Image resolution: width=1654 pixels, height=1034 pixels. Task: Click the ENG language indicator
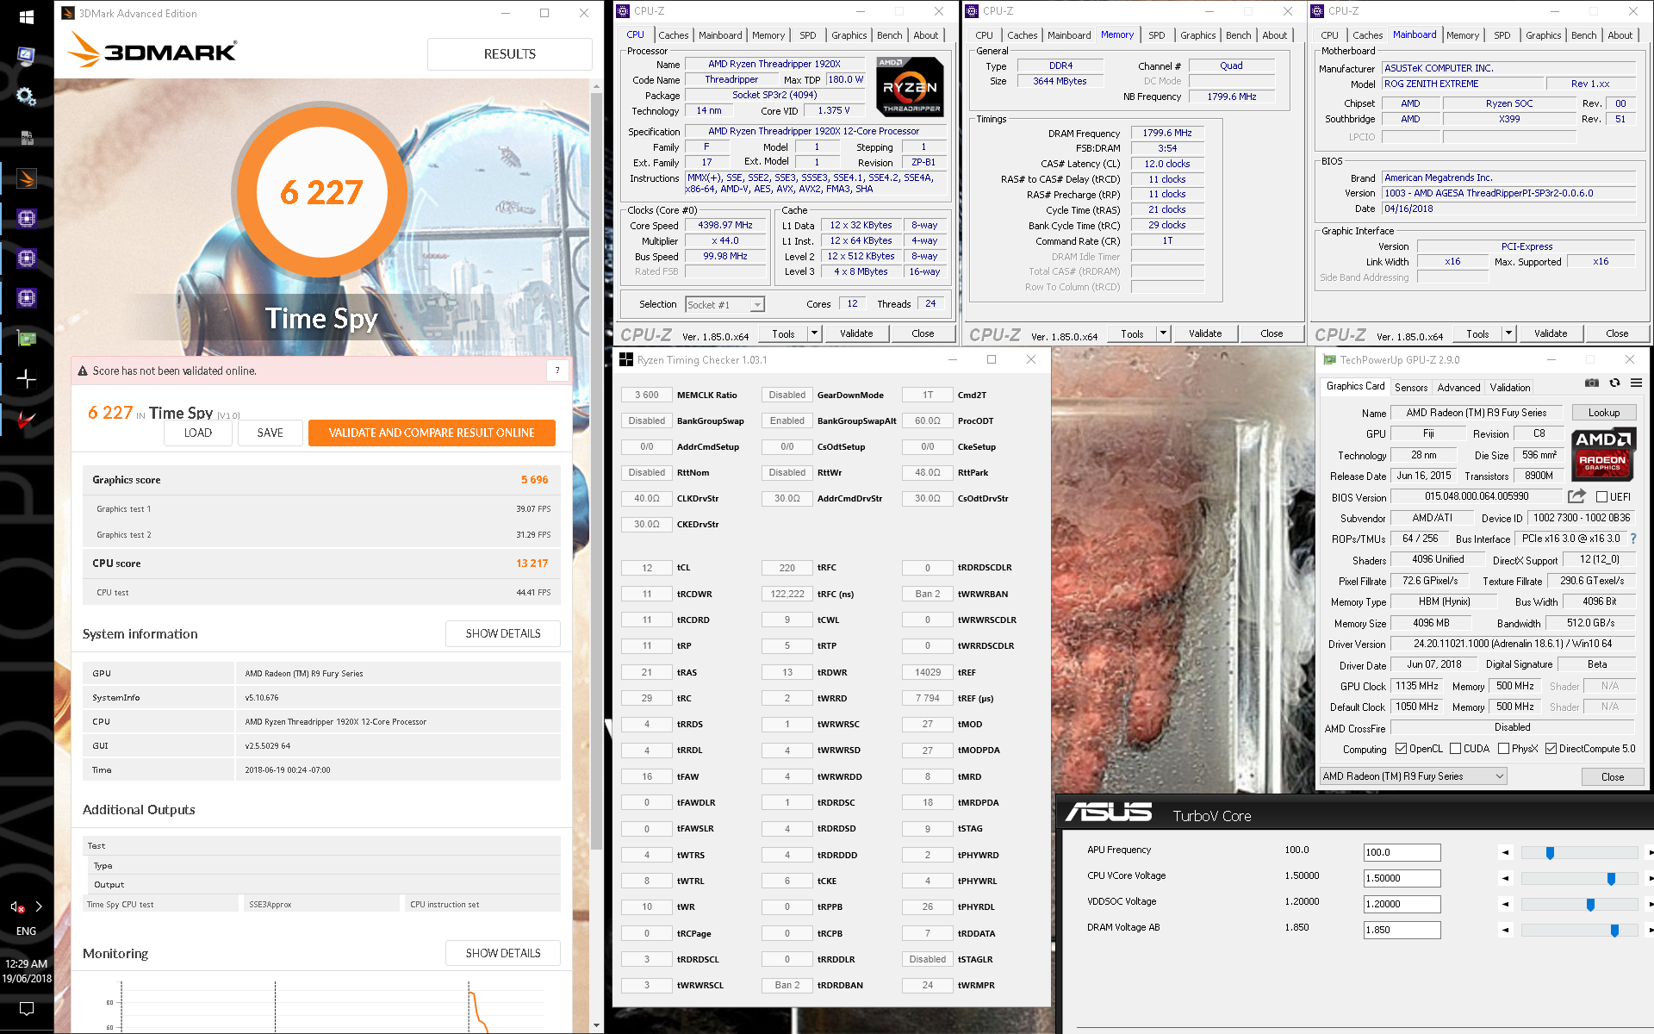click(x=26, y=931)
